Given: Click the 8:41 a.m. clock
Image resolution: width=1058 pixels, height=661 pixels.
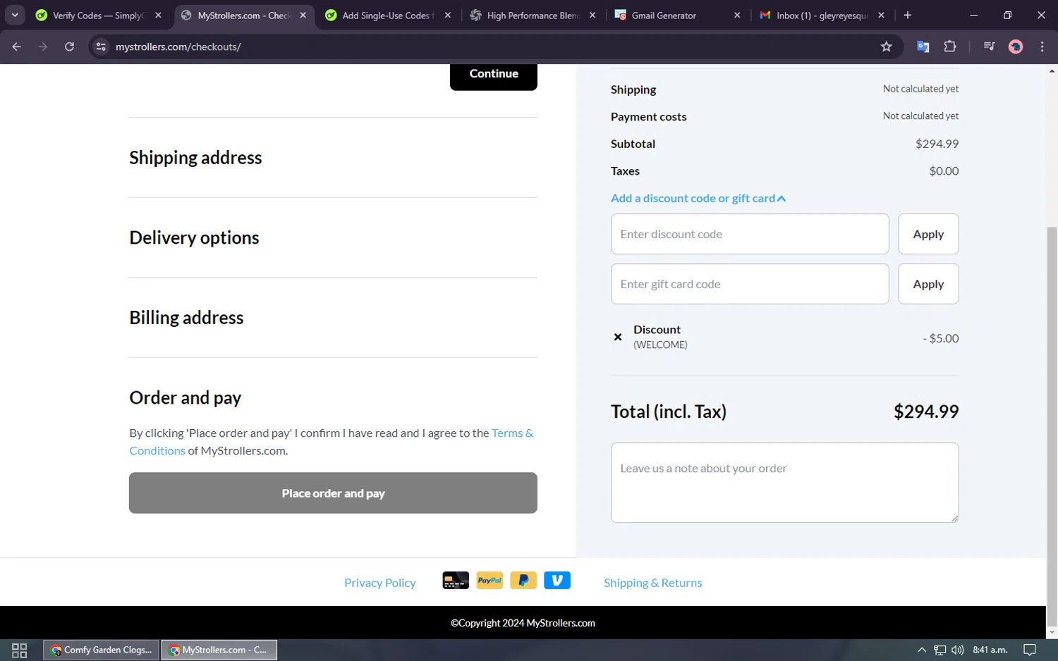Looking at the screenshot, I should pos(990,650).
